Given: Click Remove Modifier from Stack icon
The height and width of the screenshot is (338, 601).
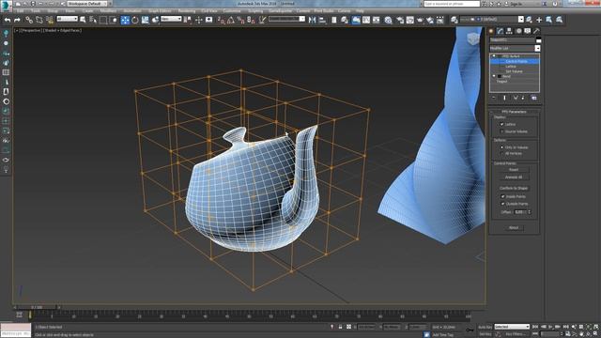Looking at the screenshot, I should pyautogui.click(x=523, y=98).
